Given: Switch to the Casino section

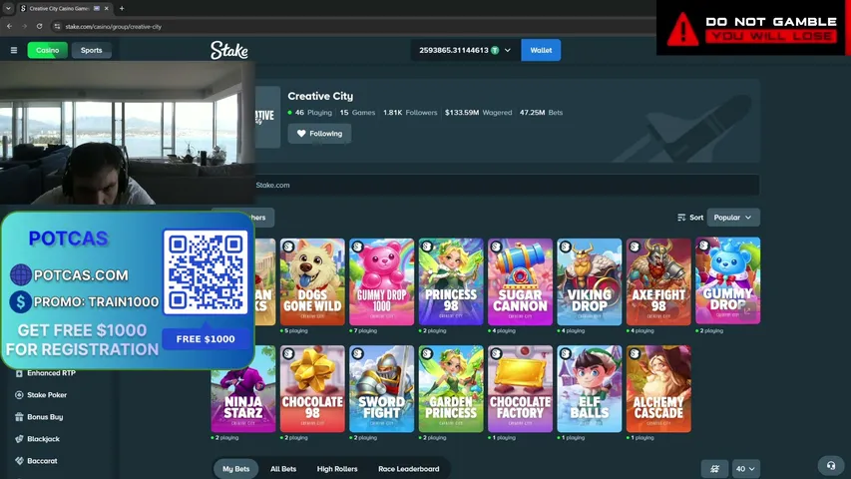Looking at the screenshot, I should [x=47, y=50].
